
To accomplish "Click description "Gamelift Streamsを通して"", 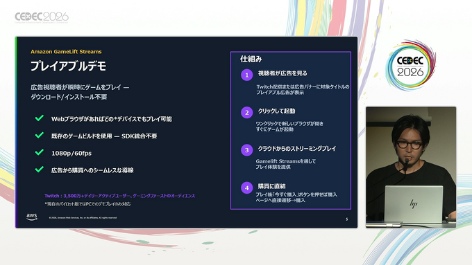I will pos(286,161).
